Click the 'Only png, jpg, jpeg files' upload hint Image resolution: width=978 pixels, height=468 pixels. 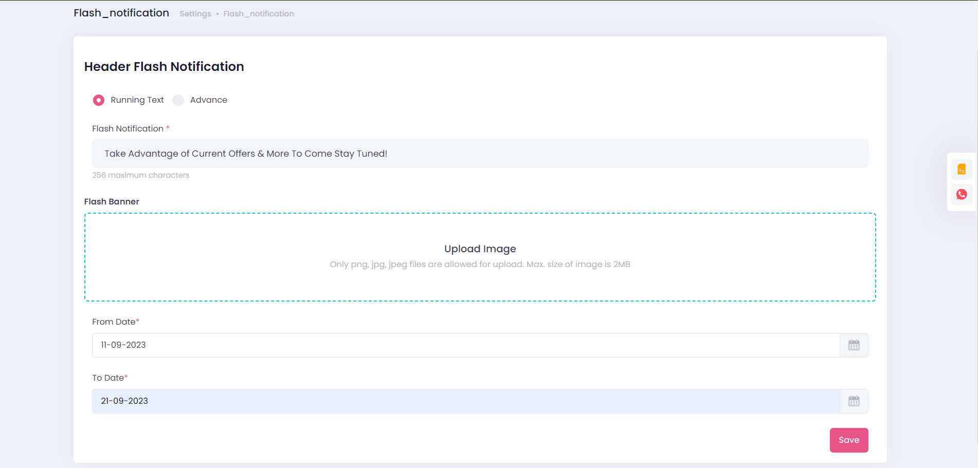480,265
